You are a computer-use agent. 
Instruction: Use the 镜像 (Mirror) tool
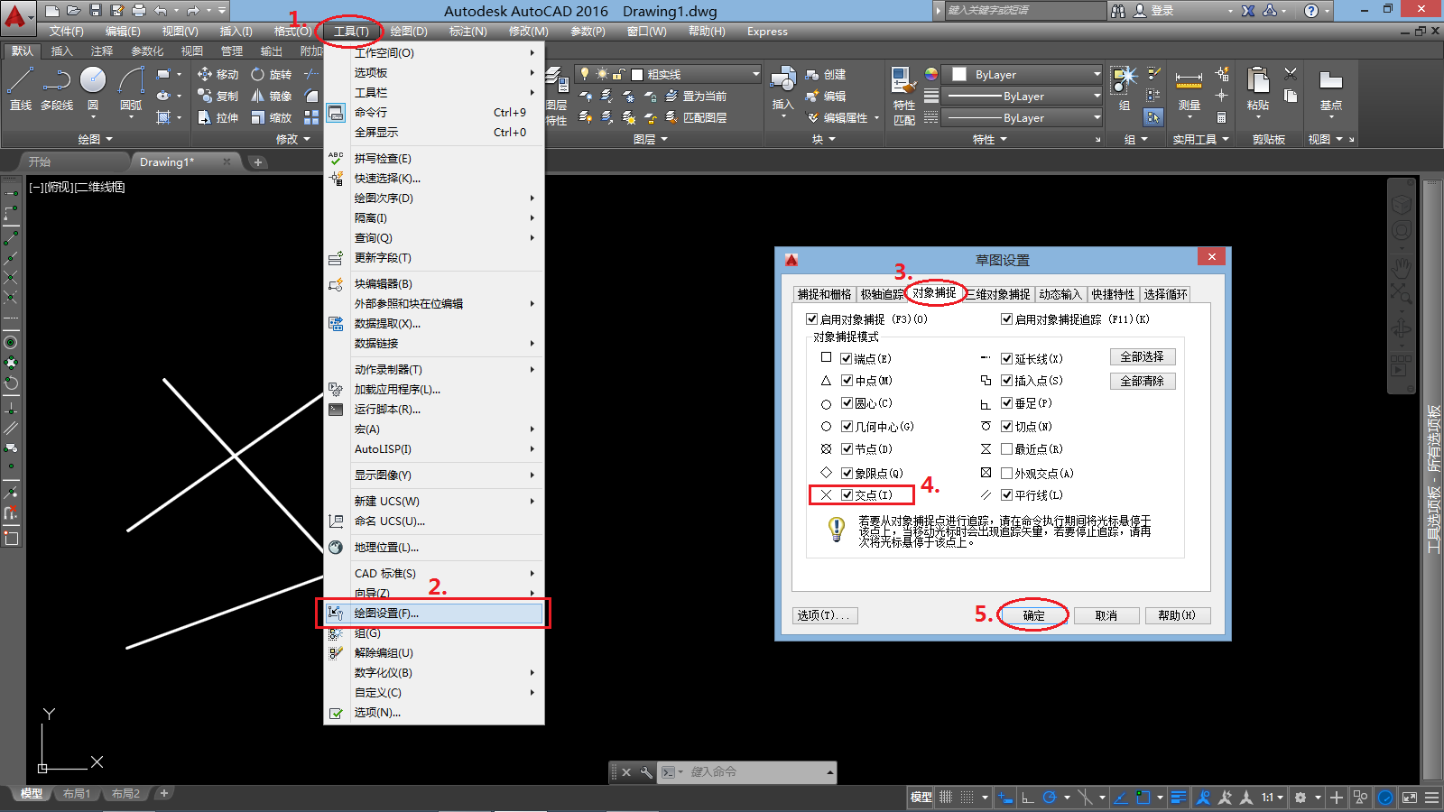click(272, 96)
